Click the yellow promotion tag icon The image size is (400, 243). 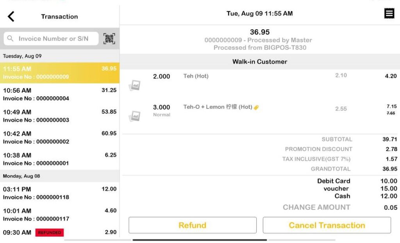[256, 107]
